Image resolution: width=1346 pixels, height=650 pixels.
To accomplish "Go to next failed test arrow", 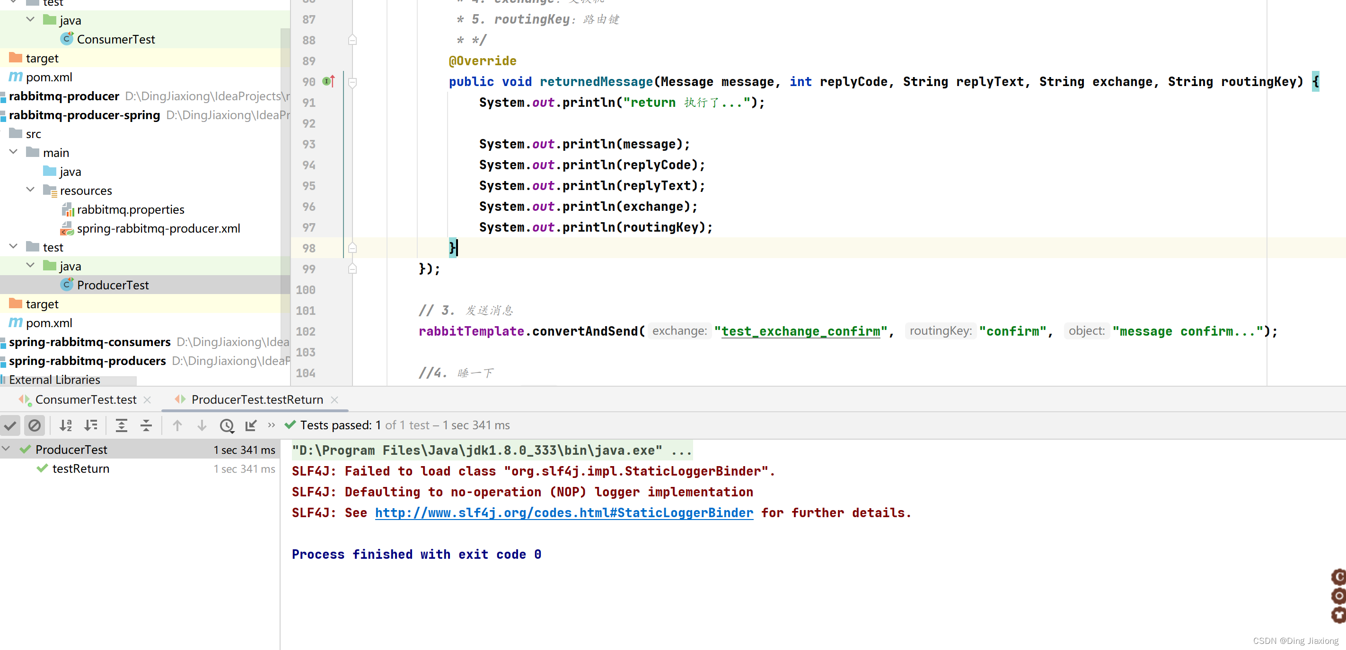I will [x=202, y=425].
